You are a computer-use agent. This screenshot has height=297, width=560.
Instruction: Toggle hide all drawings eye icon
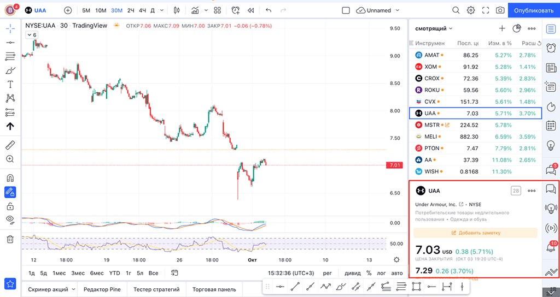pyautogui.click(x=10, y=219)
